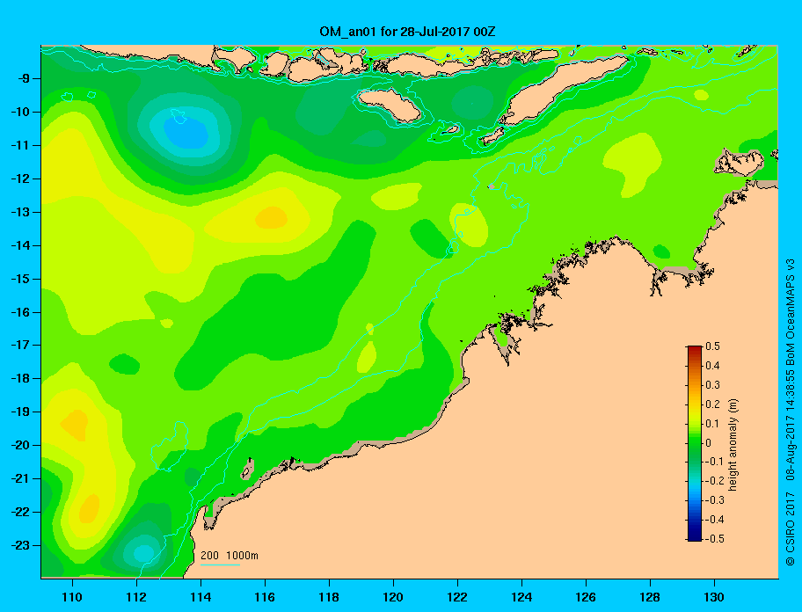Click the 130 longitude axis label
The height and width of the screenshot is (612, 802).
click(x=714, y=597)
